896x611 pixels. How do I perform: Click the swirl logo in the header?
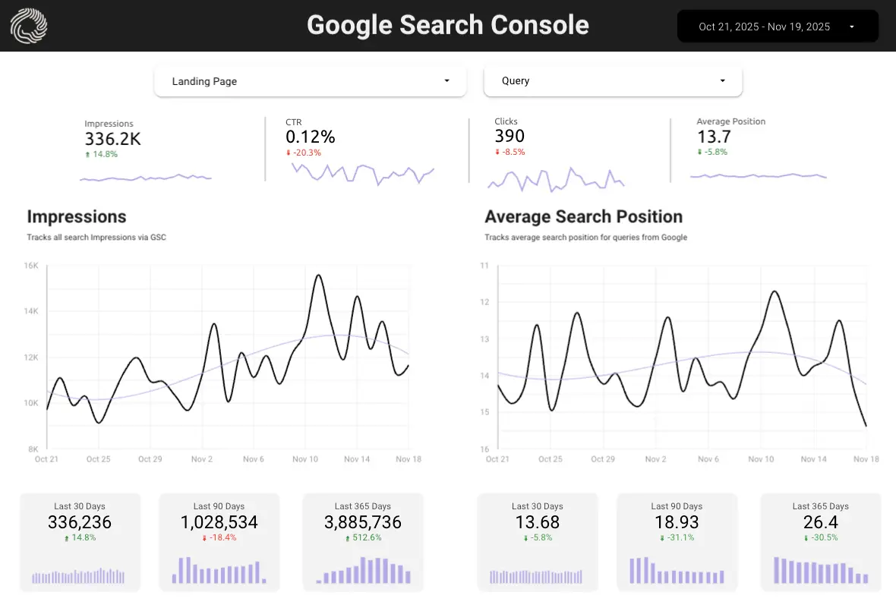29,26
